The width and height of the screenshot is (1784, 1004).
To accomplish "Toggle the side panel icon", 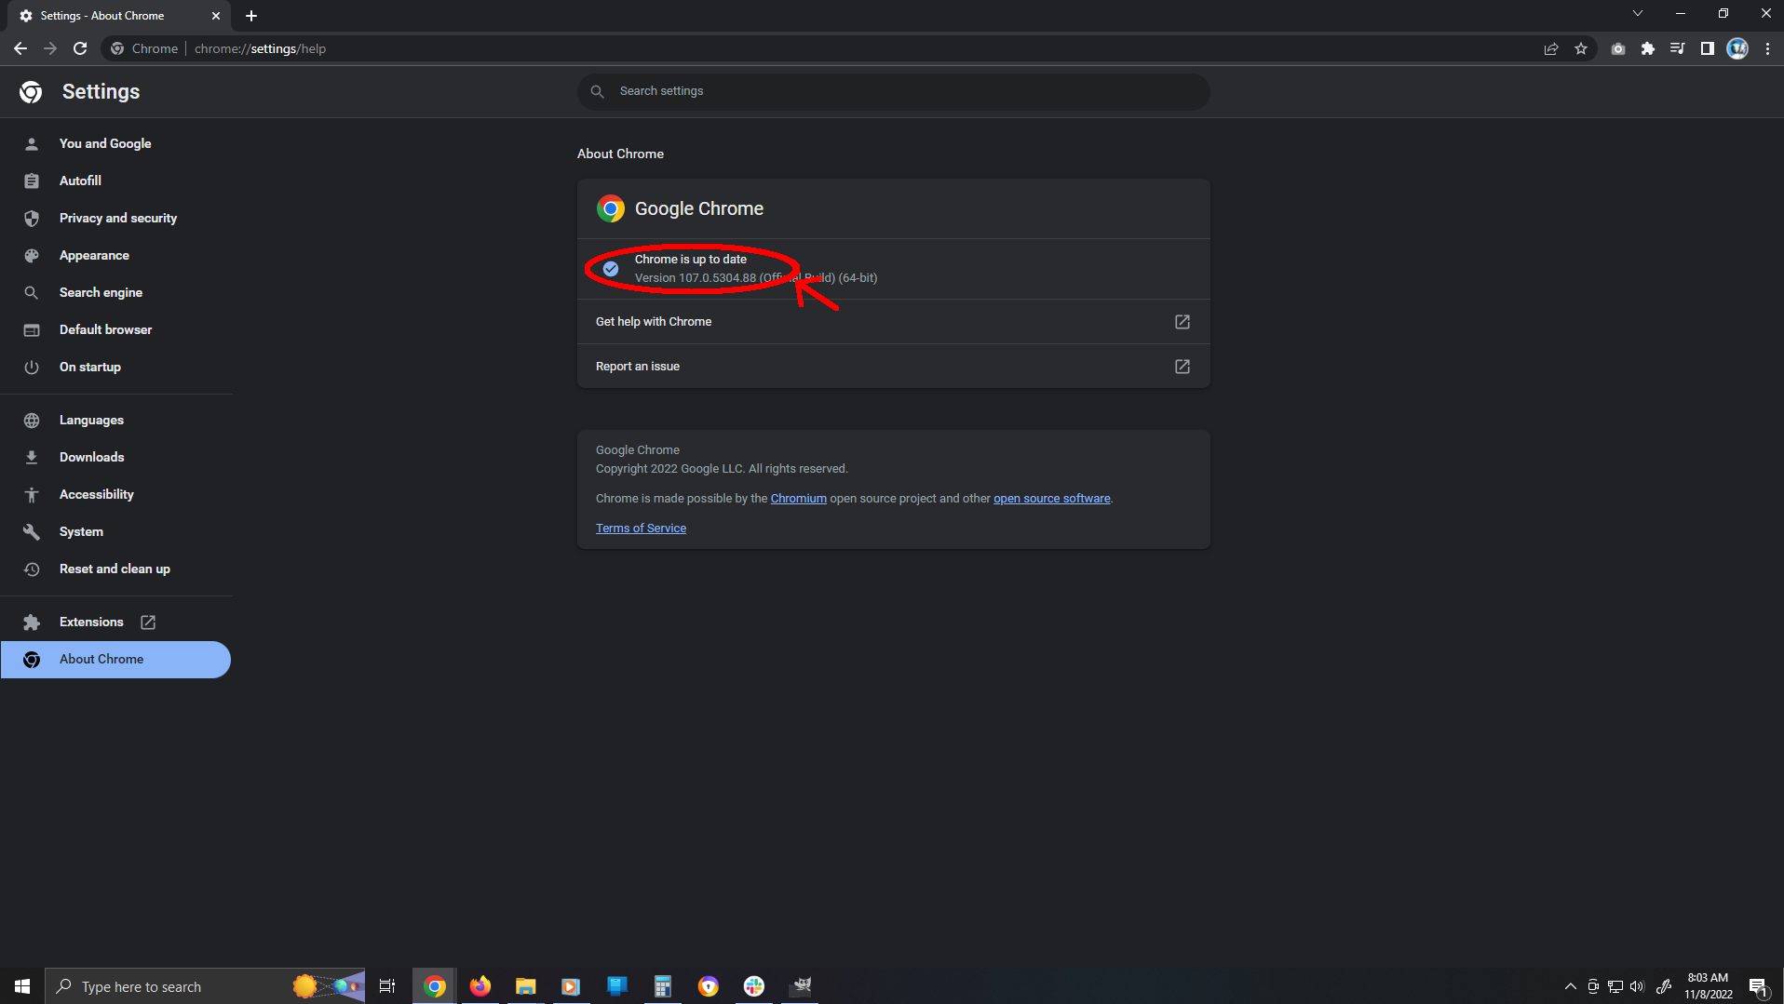I will tap(1708, 48).
